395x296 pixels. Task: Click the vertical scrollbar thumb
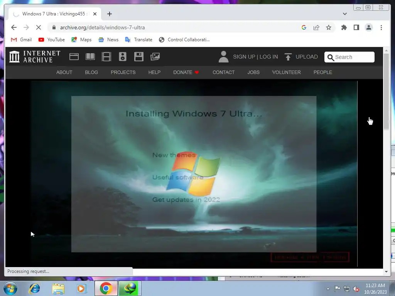click(386, 92)
